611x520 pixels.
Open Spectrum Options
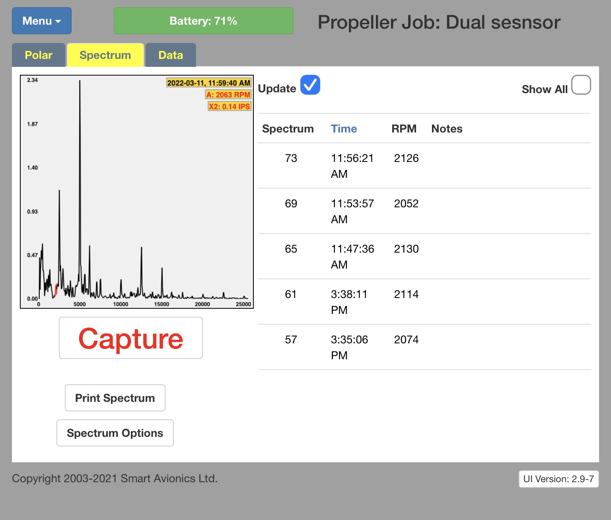[x=115, y=433]
